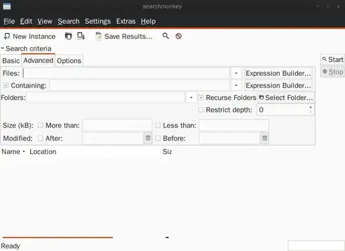
Task: Open the Extras menu
Action: [x=126, y=21]
